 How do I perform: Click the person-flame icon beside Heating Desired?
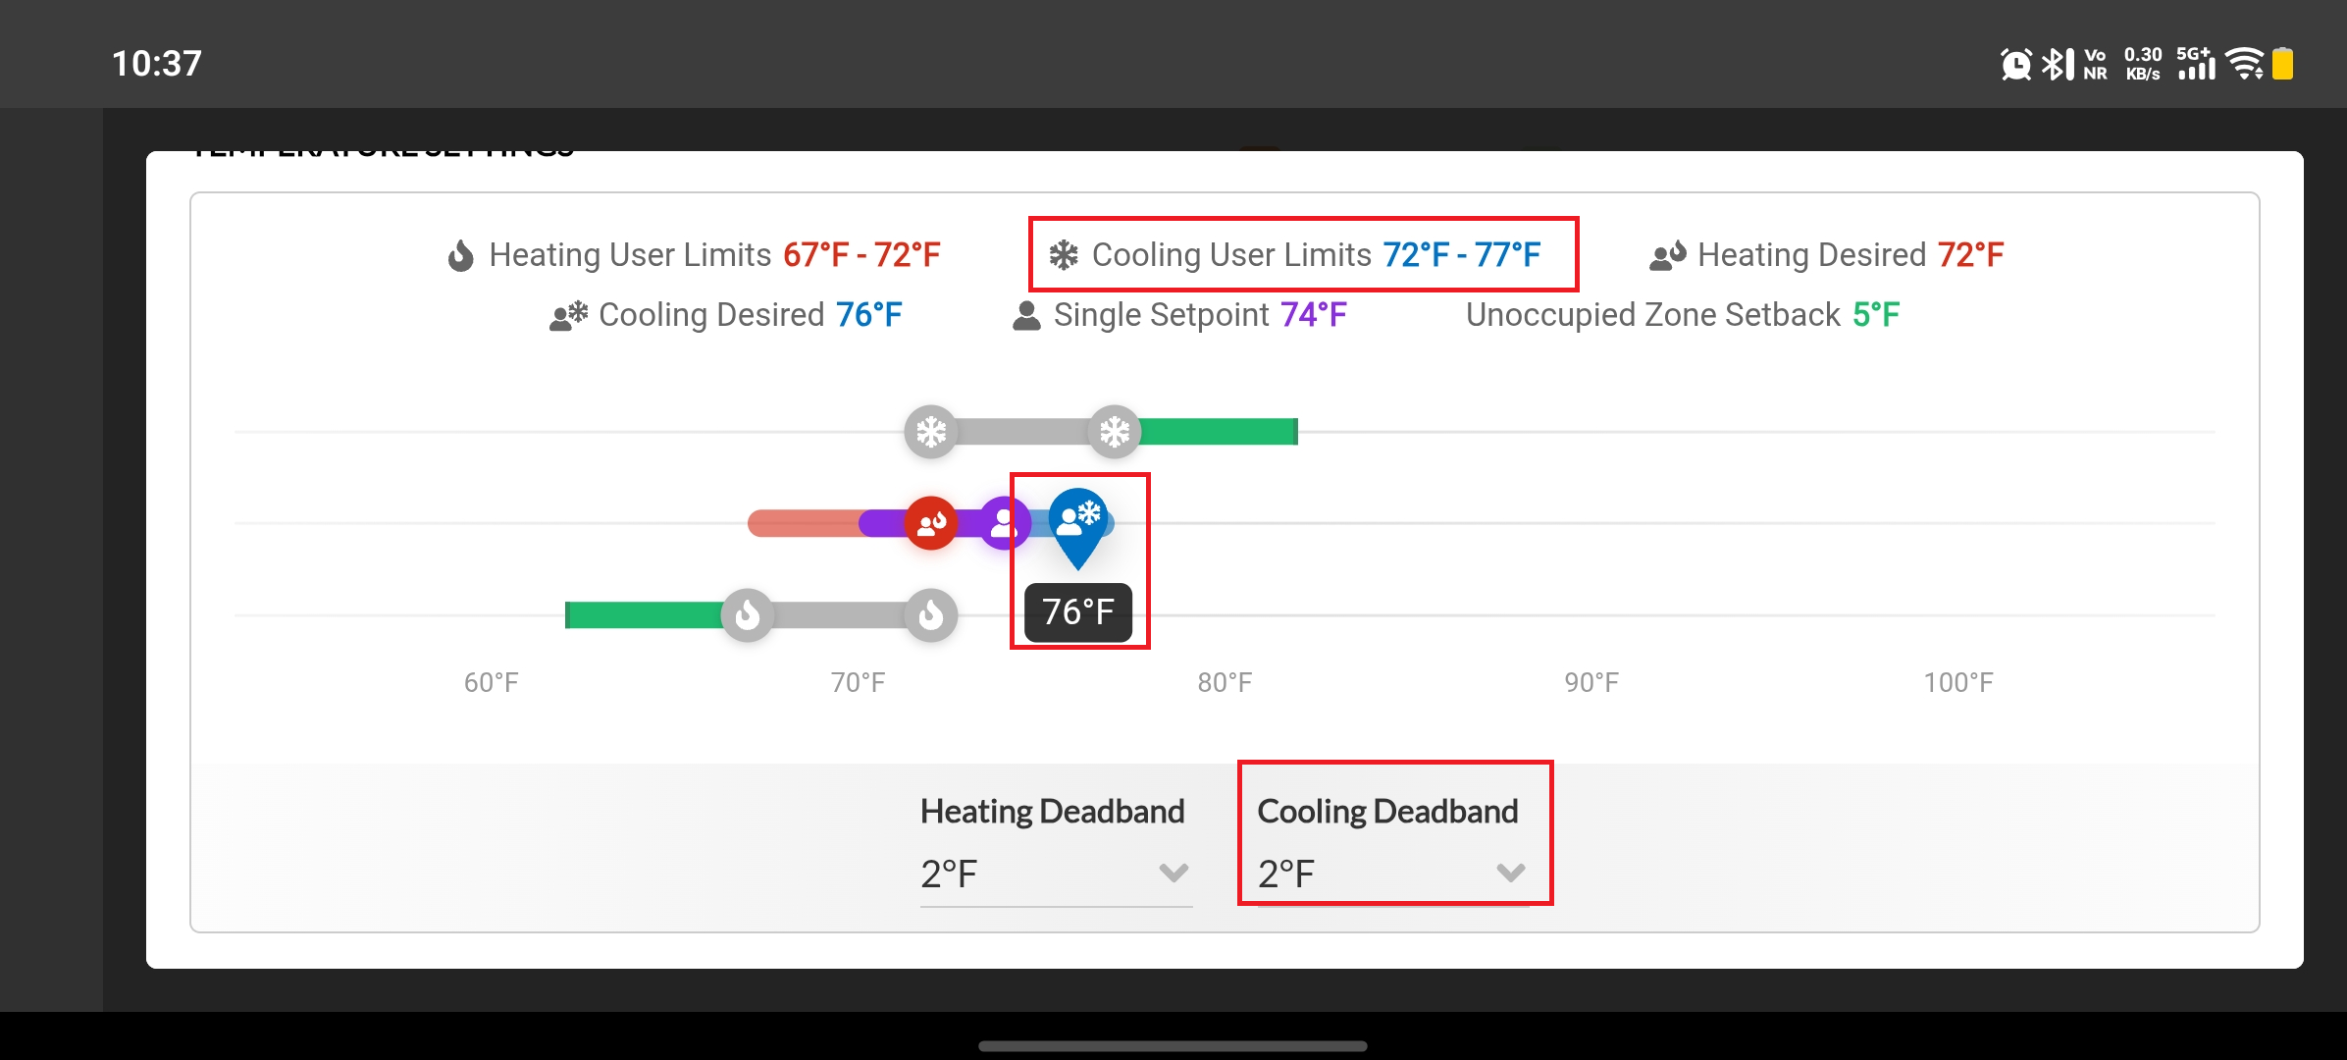coord(1668,255)
